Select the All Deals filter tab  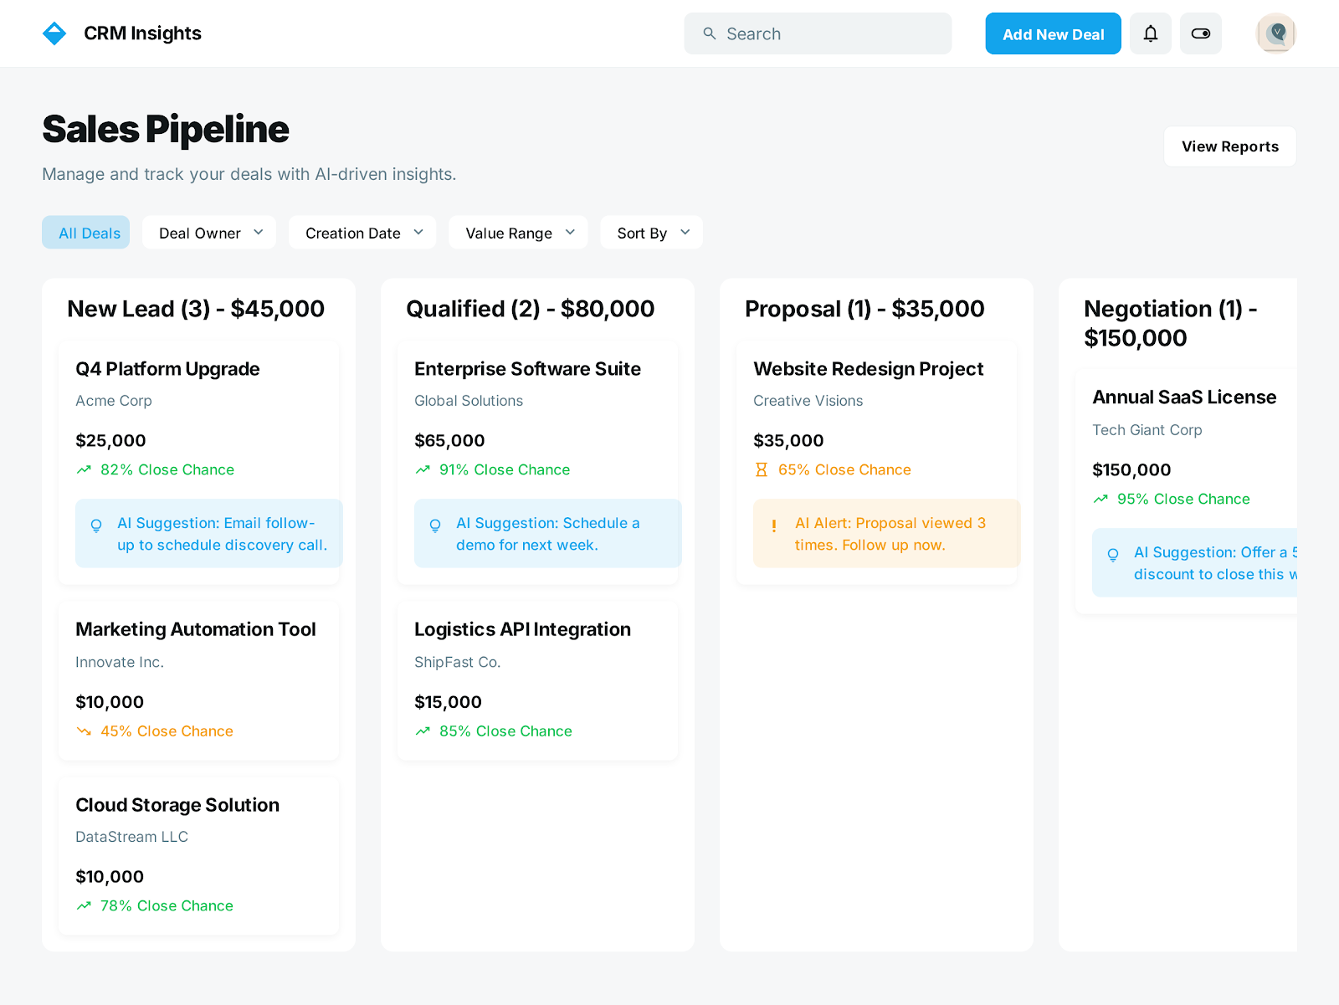point(85,233)
